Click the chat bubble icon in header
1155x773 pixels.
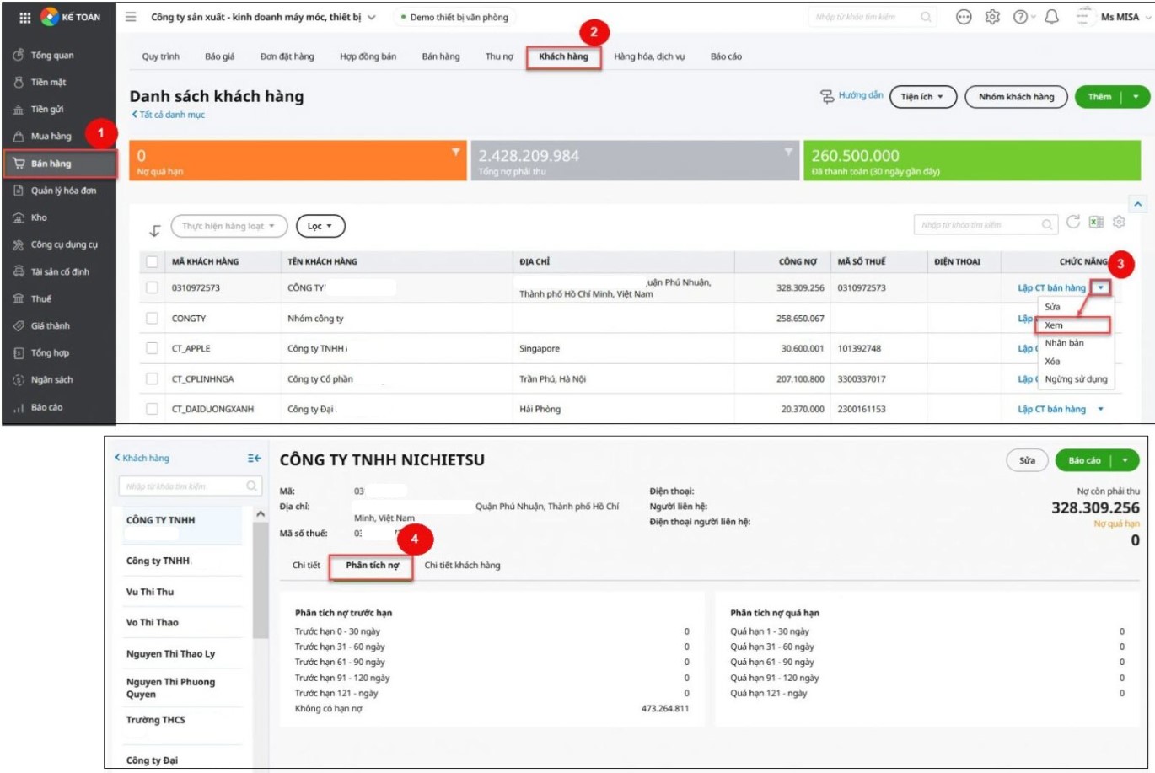964,17
